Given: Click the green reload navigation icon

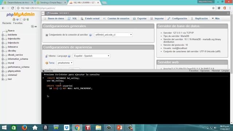Looking at the screenshot, I should coord(28,19).
